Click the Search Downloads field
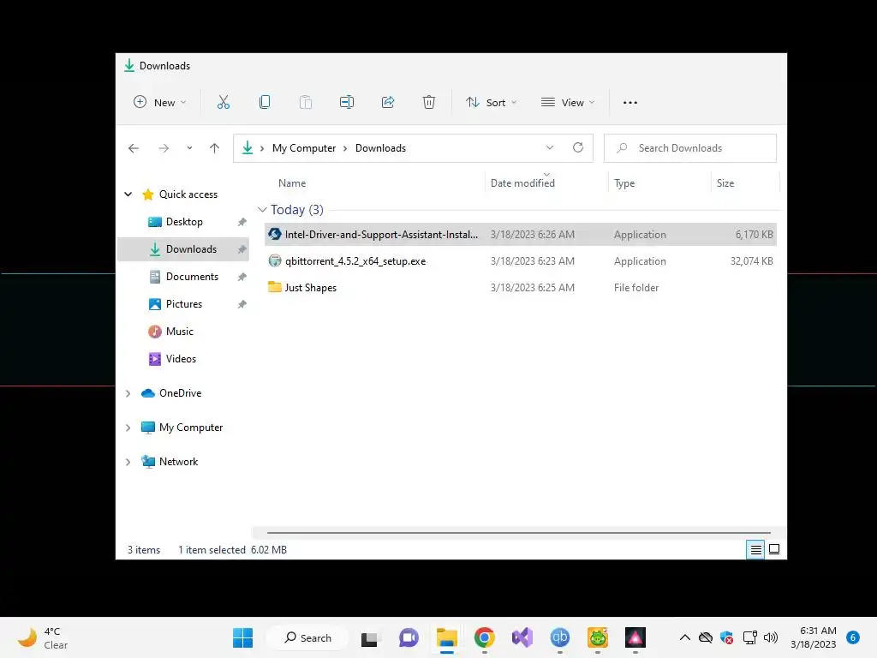Screen dimensions: 877x658 click(690, 148)
